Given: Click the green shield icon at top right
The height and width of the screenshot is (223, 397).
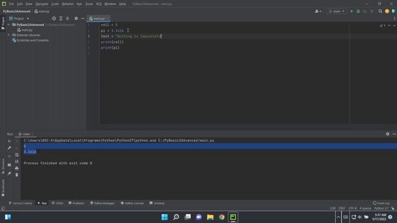Looking at the screenshot, I should 393,11.
